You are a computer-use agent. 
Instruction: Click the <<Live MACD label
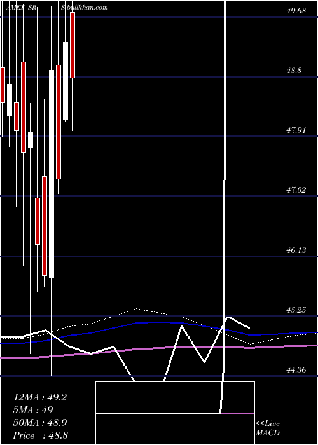(x=268, y=428)
